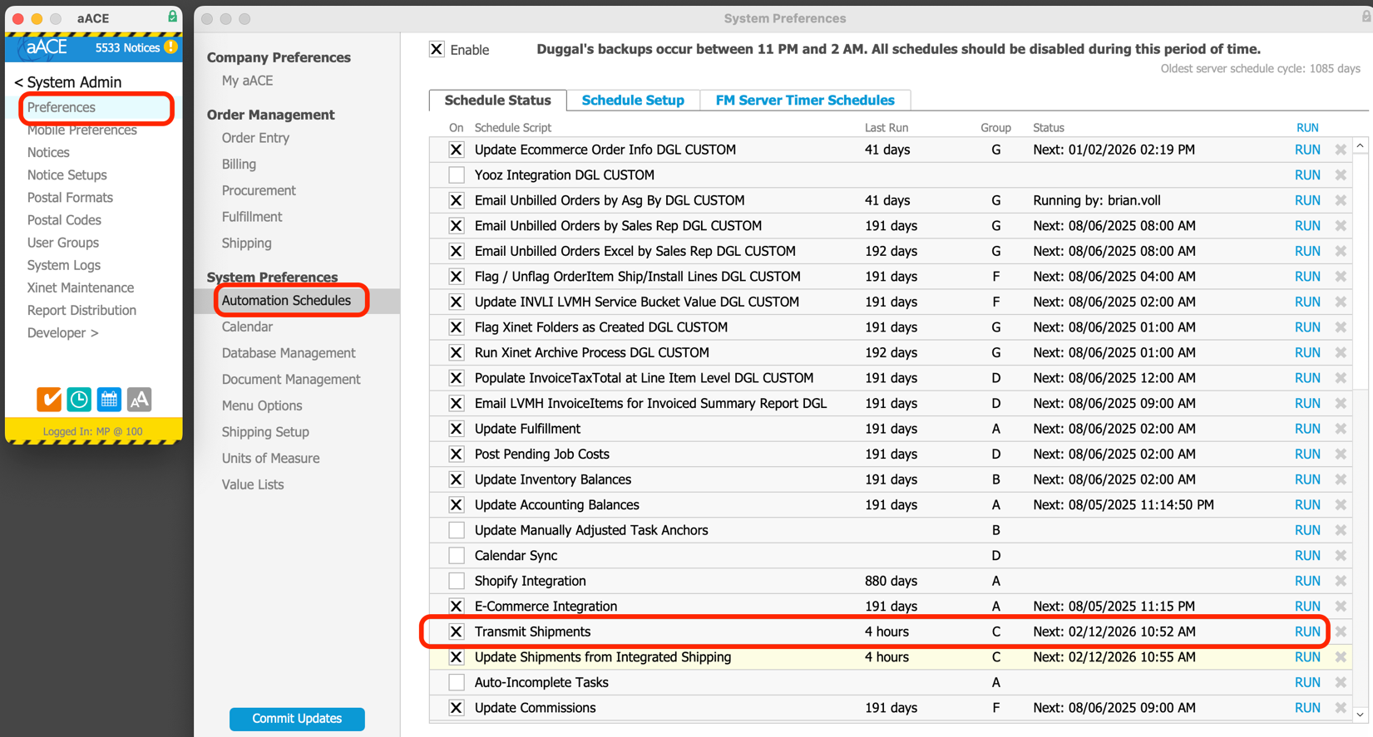Open the orange checkmark tasks icon
The image size is (1373, 737).
coord(49,400)
